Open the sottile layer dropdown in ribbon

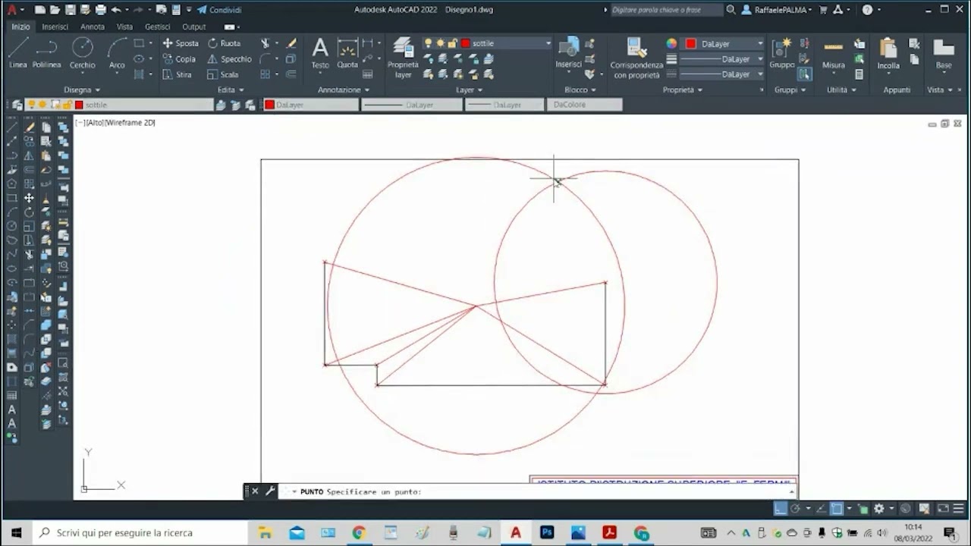point(548,43)
